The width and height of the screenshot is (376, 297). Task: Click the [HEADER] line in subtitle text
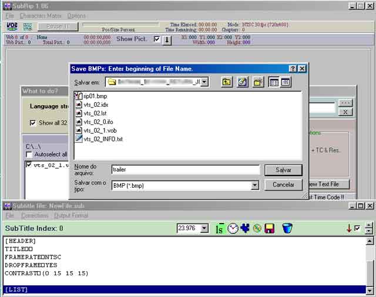coord(20,241)
